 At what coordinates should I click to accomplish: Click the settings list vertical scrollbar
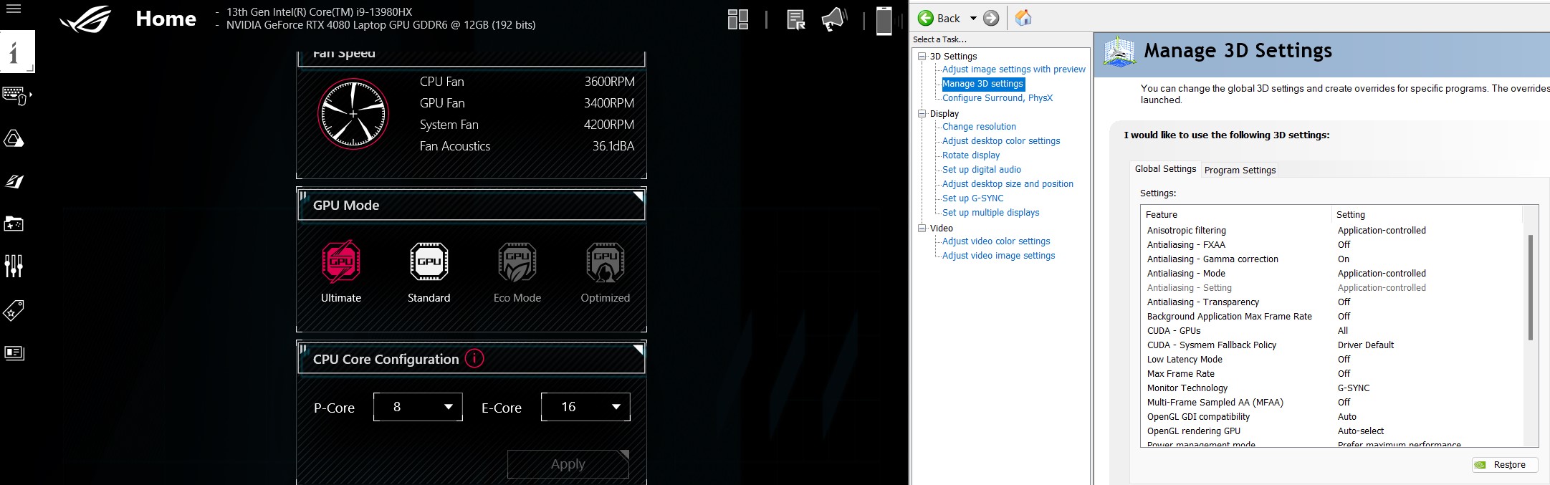1530,287
